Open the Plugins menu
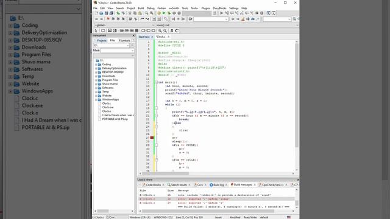 point(206,8)
